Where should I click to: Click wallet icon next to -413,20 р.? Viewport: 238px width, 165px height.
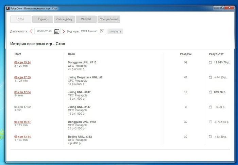(x=210, y=136)
